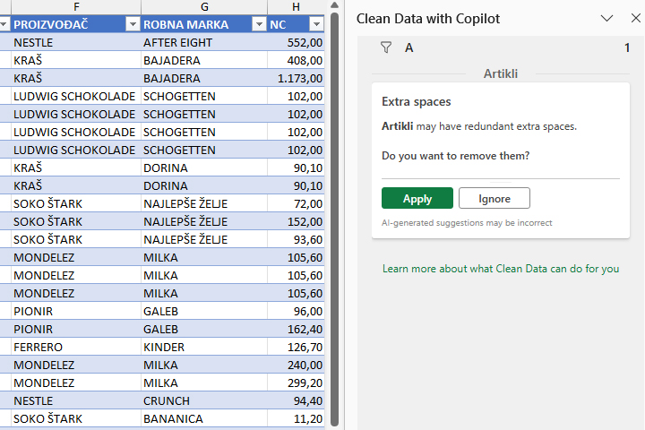Click the filter funnel icon in Copilot pane
Screen dimensions: 645x430
[386, 47]
